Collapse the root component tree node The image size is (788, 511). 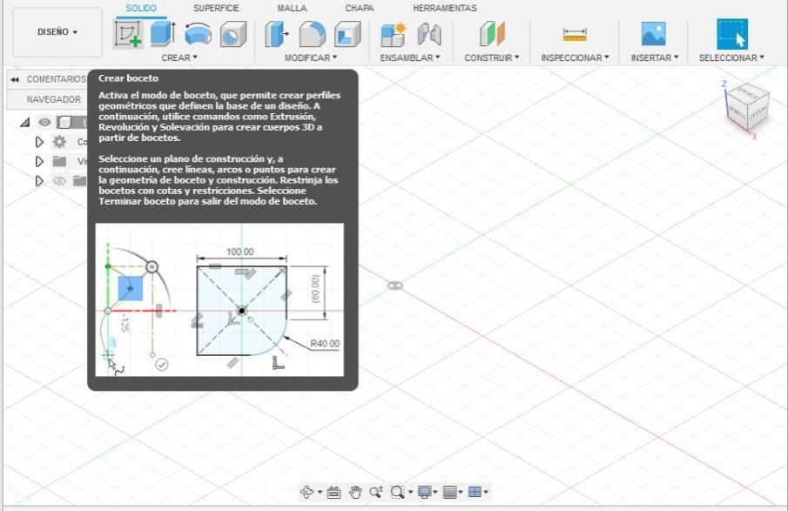pyautogui.click(x=24, y=122)
